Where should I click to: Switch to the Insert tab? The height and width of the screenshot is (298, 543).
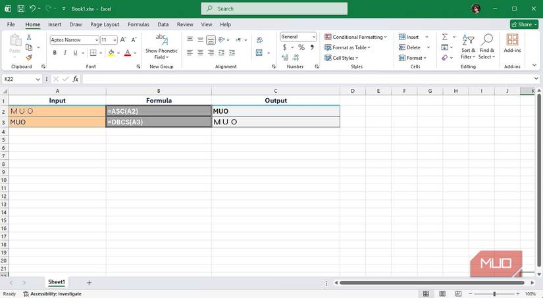coord(55,24)
